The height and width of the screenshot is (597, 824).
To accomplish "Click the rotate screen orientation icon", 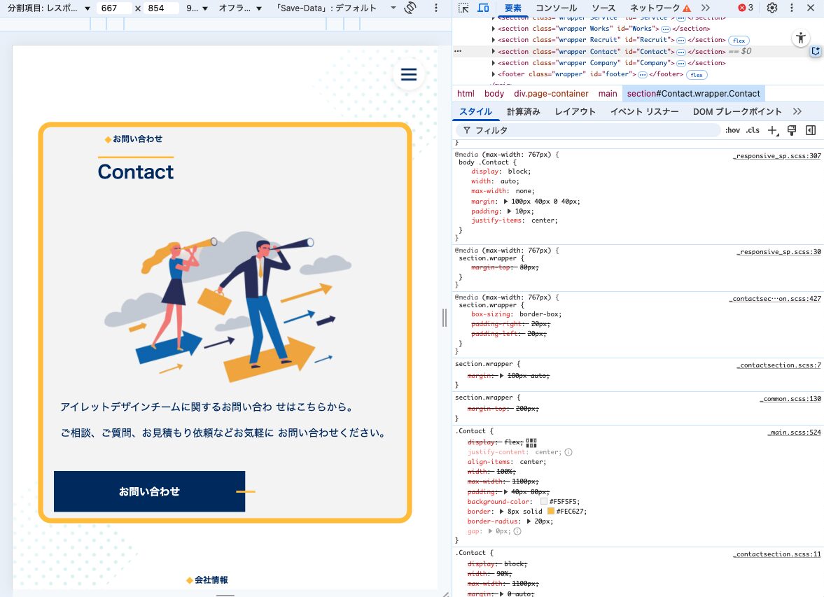I will [x=411, y=8].
